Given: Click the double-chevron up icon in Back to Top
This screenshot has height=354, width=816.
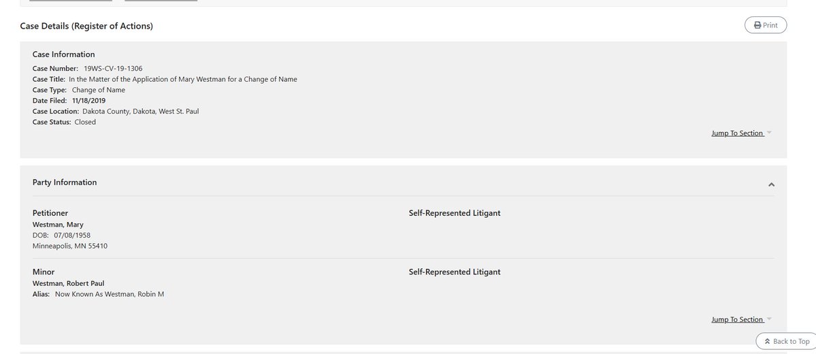Looking at the screenshot, I should pos(767,341).
